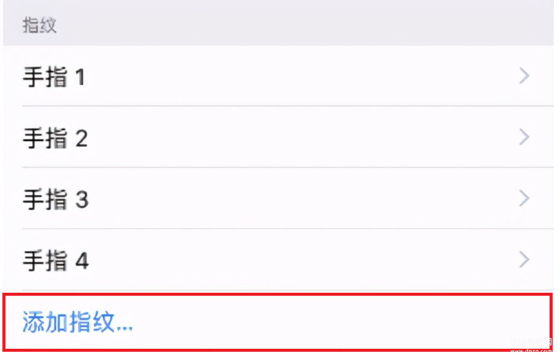Click the digit 4 in 手指 4

[x=82, y=261]
